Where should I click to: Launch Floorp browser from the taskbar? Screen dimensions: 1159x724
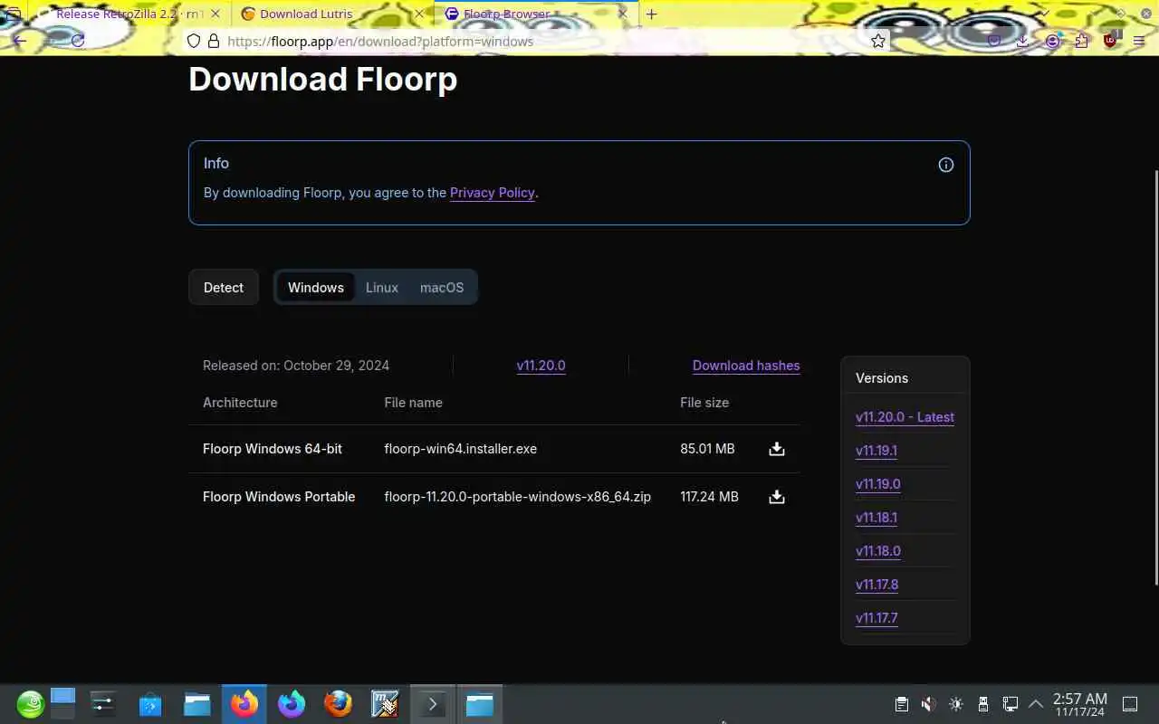pyautogui.click(x=292, y=704)
